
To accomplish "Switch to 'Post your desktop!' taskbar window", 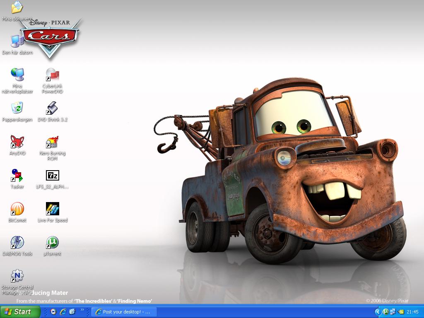I will point(124,312).
